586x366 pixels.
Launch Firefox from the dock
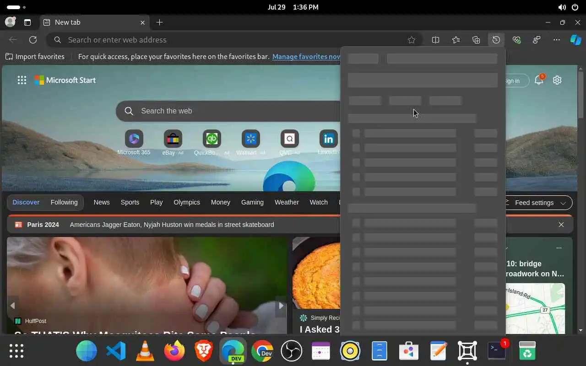coord(174,351)
